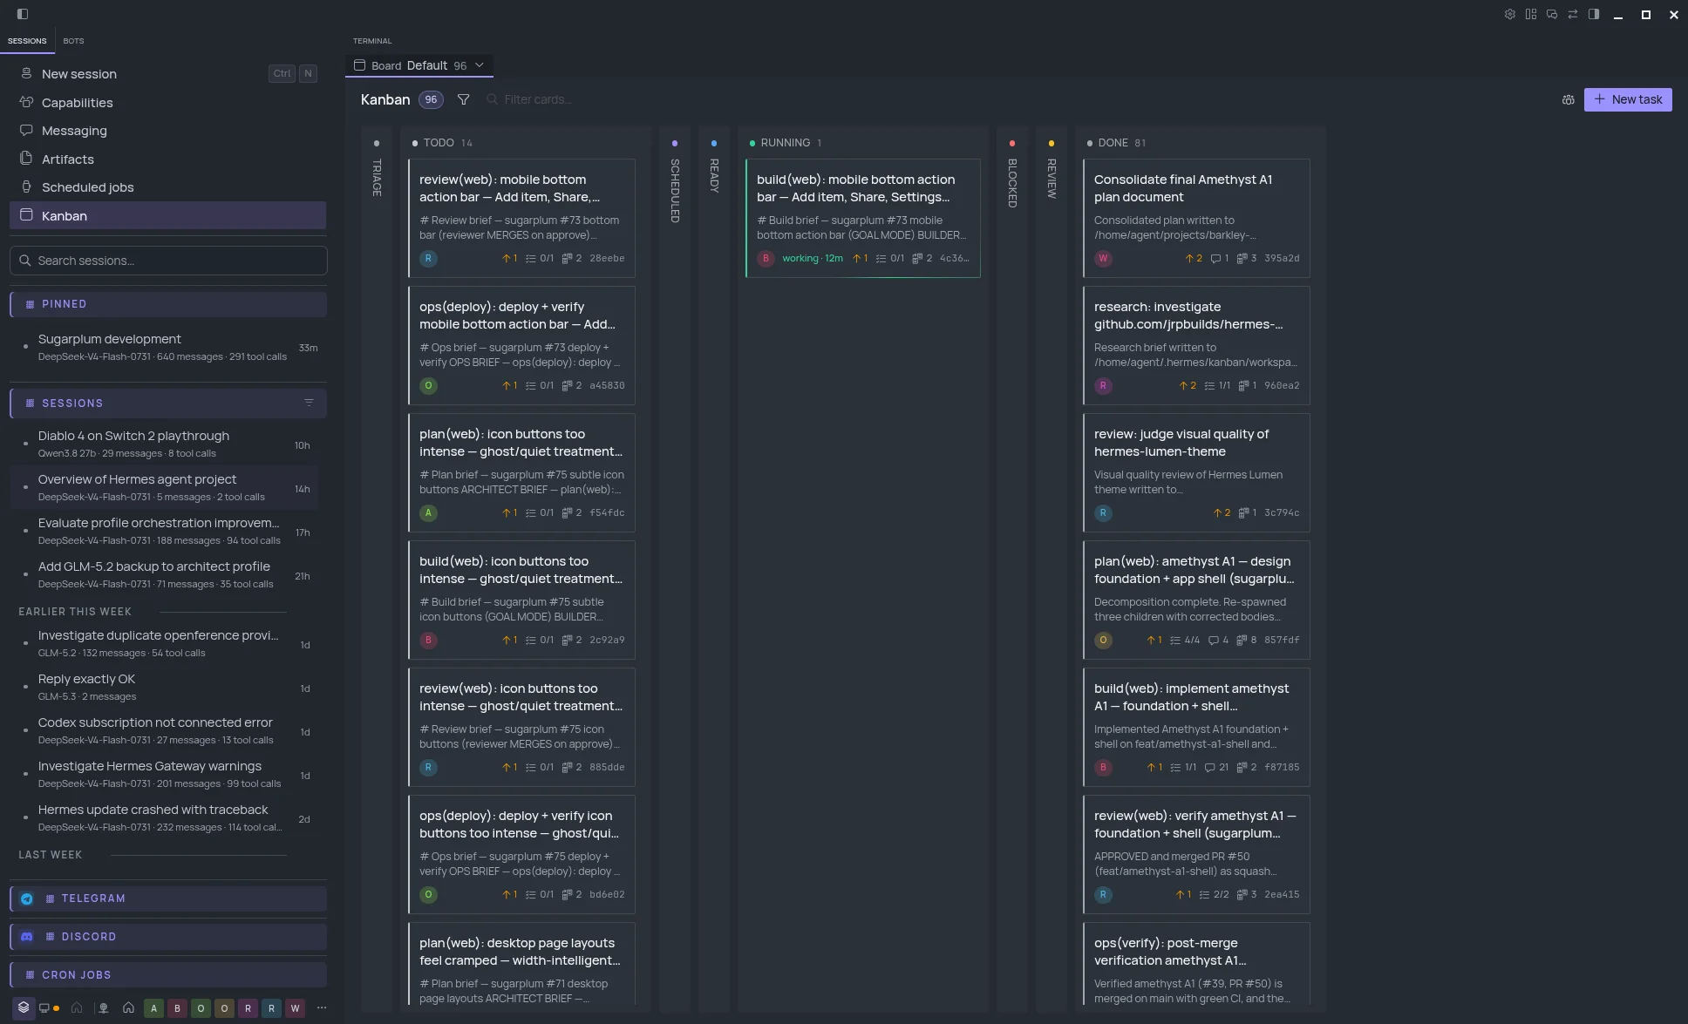1688x1024 pixels.
Task: Open the settings gear in the title bar
Action: coord(1510,14)
